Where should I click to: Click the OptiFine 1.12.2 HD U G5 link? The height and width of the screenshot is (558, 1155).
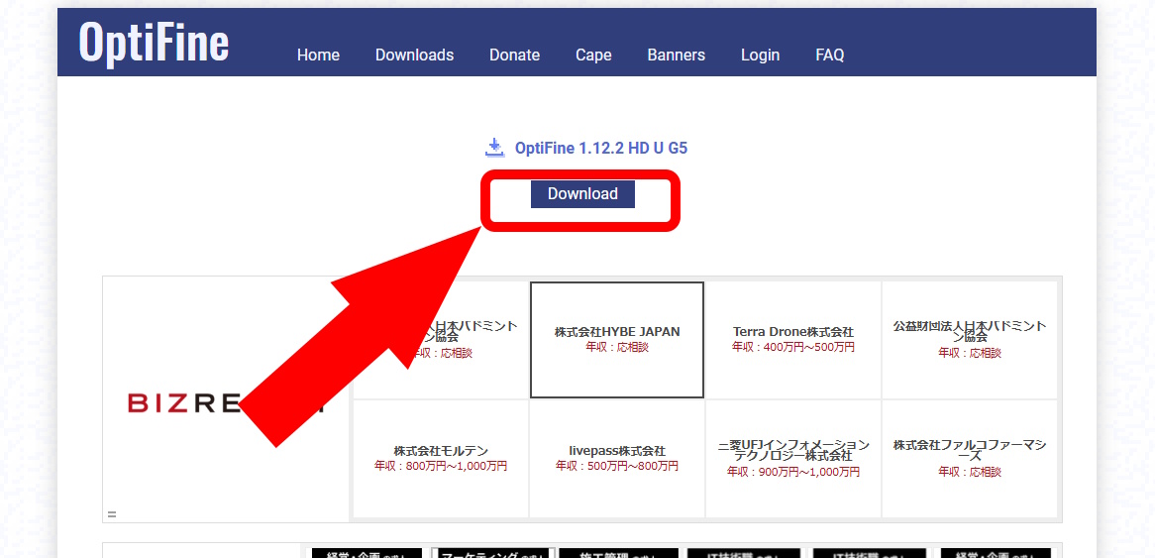[601, 148]
